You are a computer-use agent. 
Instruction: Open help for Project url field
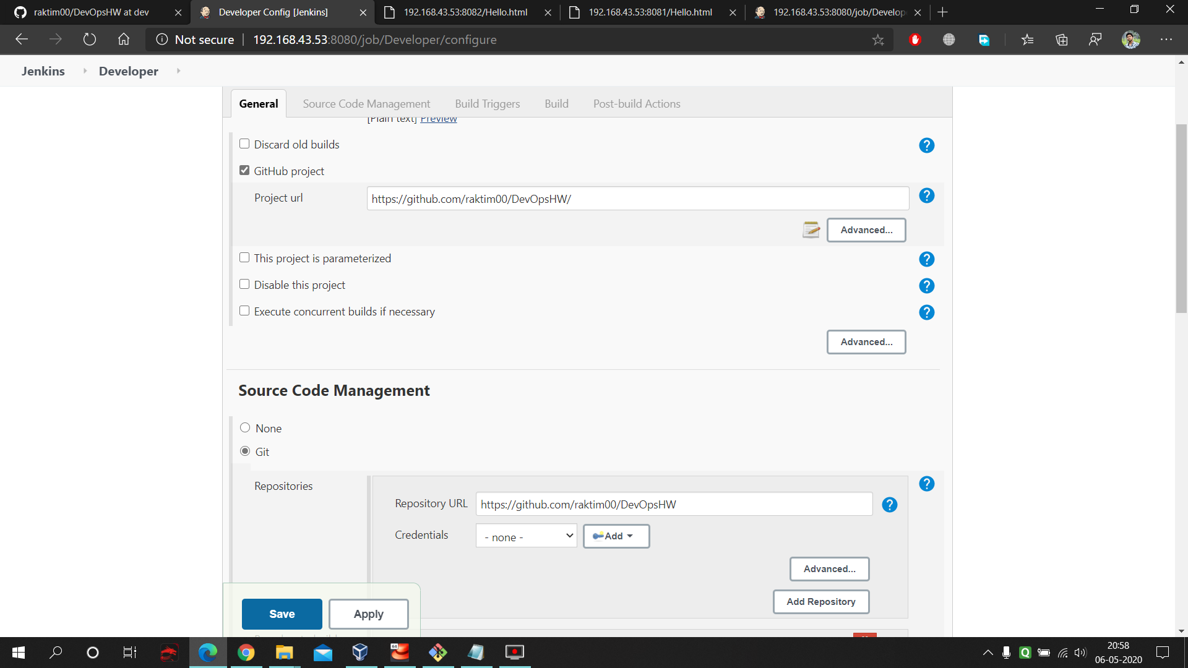[x=926, y=196]
